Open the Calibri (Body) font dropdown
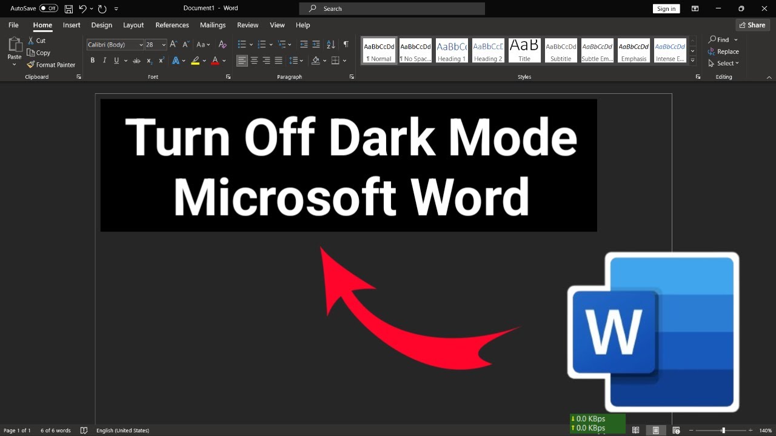 point(141,45)
